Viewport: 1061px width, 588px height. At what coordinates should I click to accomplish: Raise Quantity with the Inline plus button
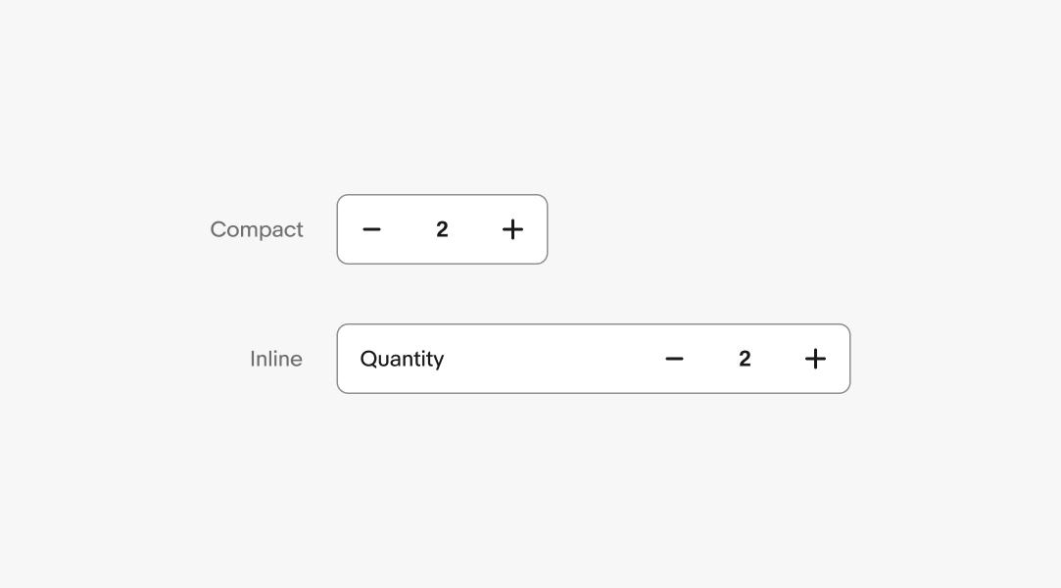[815, 359]
